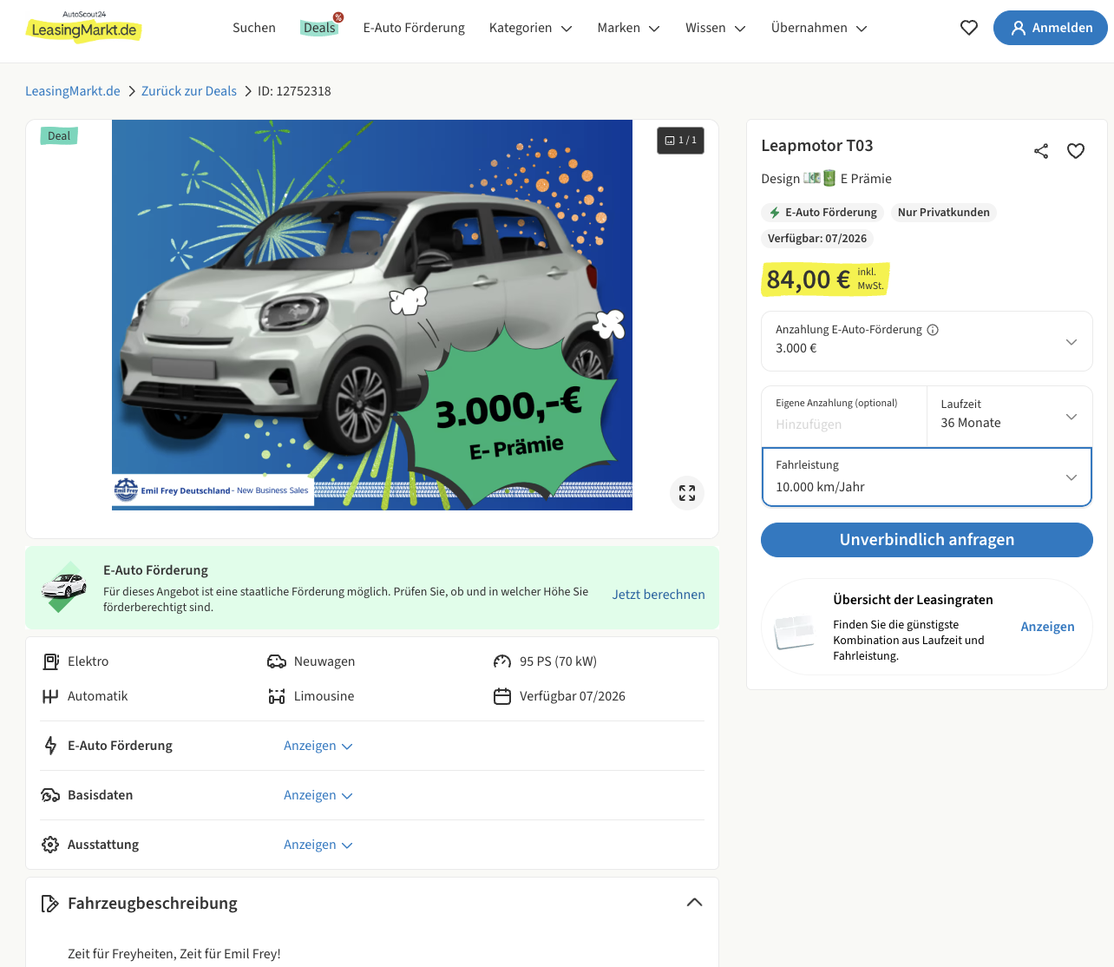
Task: Click the share icon next to Leapmotor T03
Action: click(x=1041, y=151)
